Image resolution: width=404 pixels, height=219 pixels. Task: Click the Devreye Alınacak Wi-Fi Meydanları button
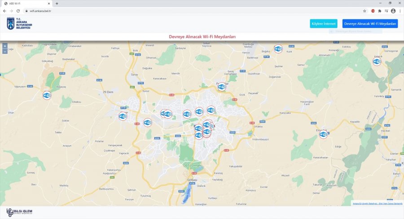click(x=370, y=23)
